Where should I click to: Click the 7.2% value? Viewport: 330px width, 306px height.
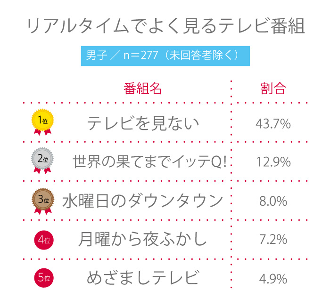pyautogui.click(x=273, y=240)
